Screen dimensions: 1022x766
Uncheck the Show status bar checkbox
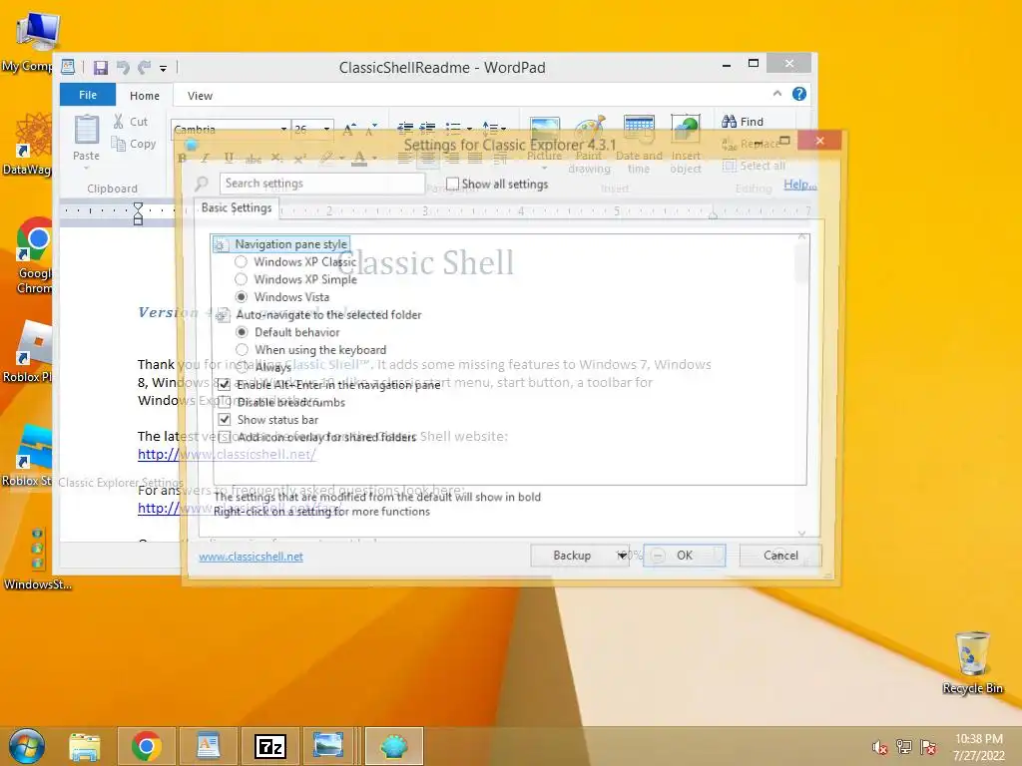click(225, 420)
